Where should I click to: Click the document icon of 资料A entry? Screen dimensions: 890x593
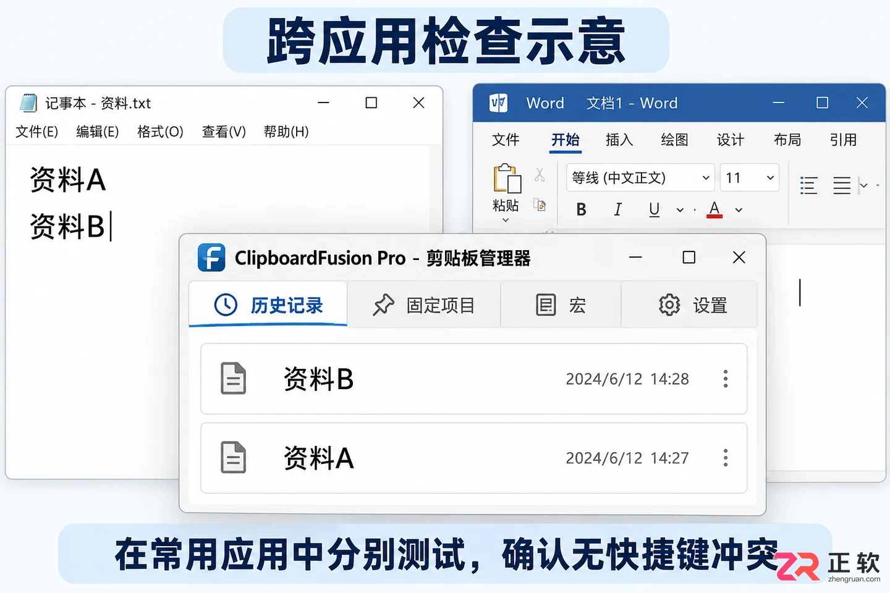[x=233, y=458]
